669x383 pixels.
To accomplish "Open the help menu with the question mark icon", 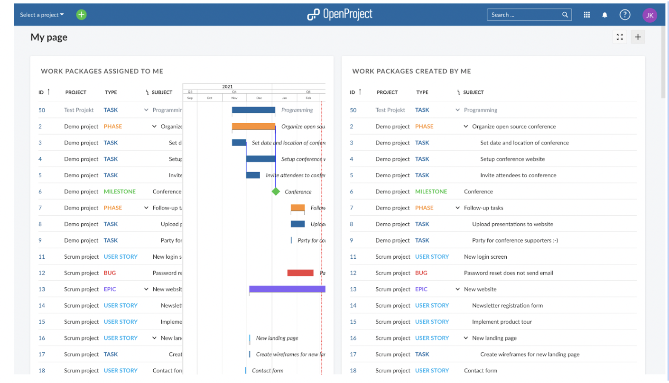I will pos(624,15).
